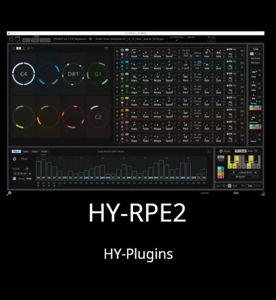Select page 2 in the page selector
This screenshot has height=300, width=276.
click(18, 48)
